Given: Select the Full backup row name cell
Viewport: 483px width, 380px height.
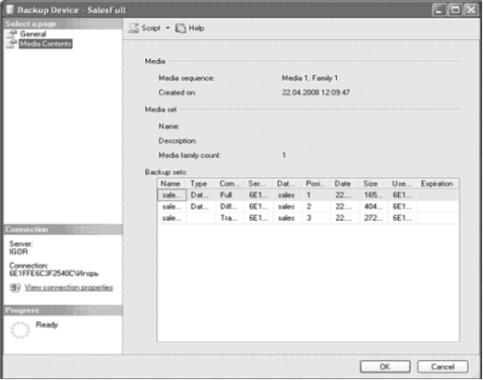Looking at the screenshot, I should [171, 196].
